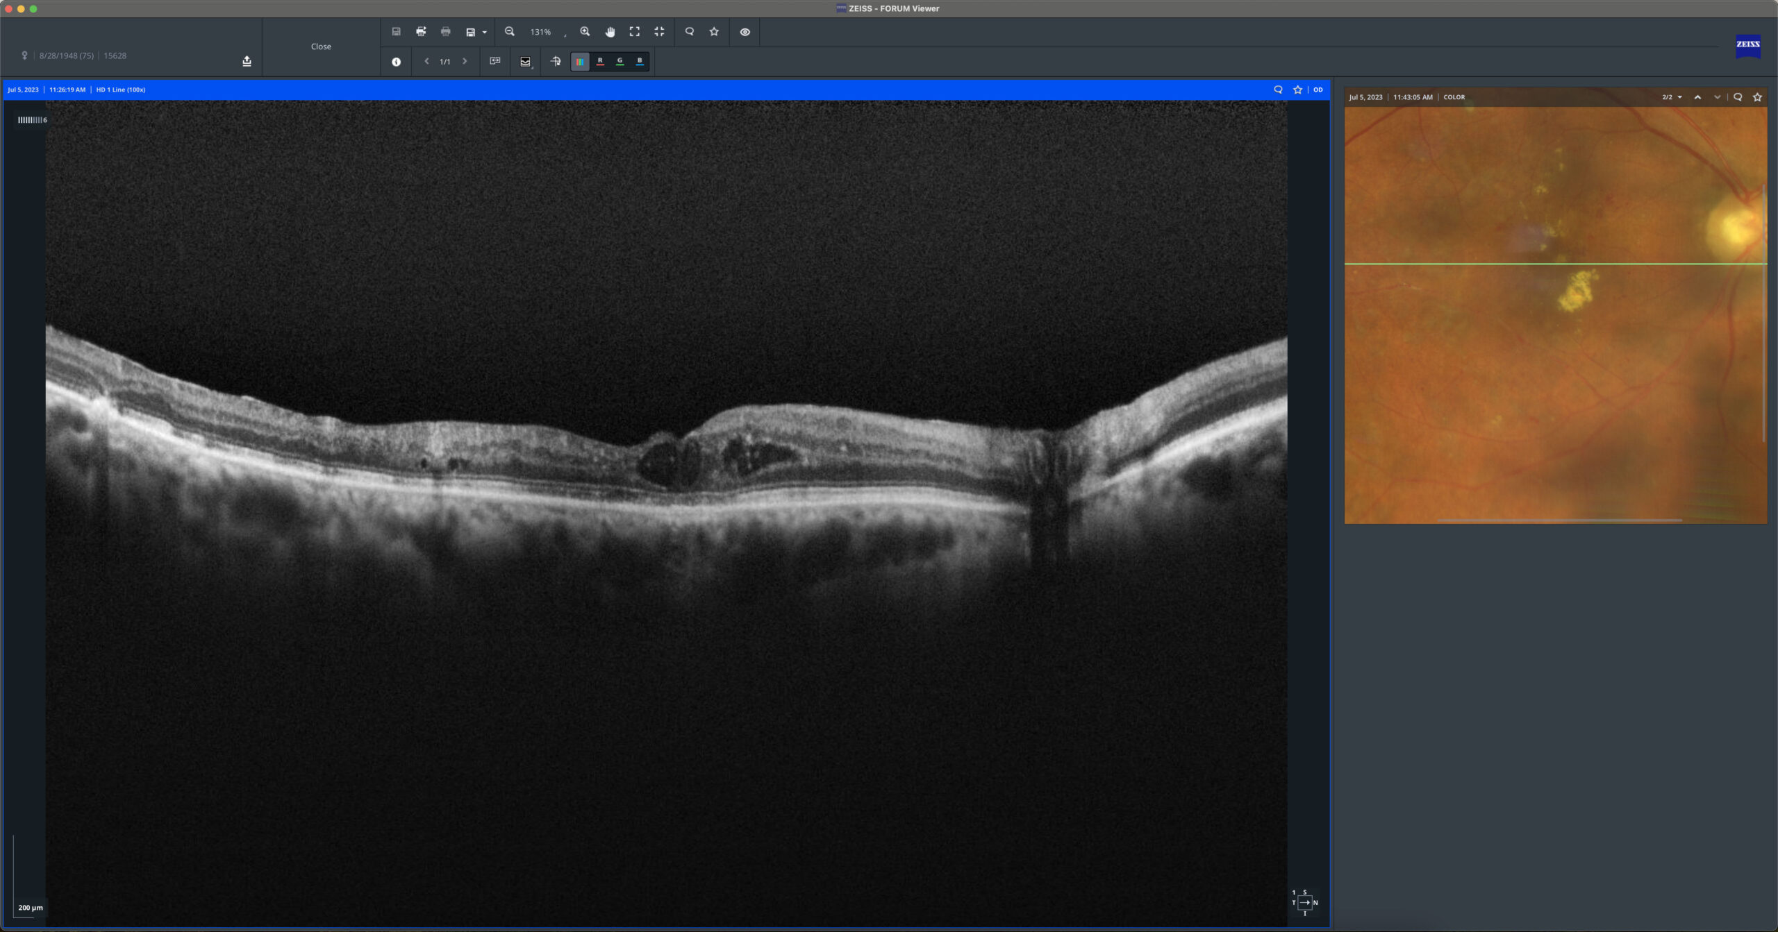Open the save-as dropdown arrow
Viewport: 1778px width, 932px height.
pyautogui.click(x=484, y=33)
